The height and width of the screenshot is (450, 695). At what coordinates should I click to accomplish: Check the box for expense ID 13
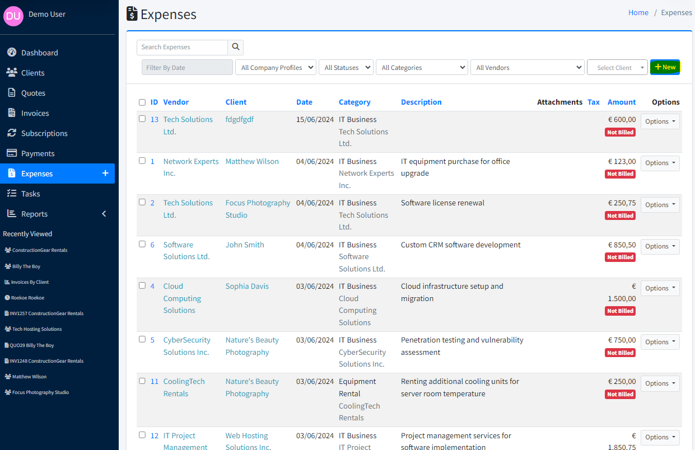(x=142, y=119)
